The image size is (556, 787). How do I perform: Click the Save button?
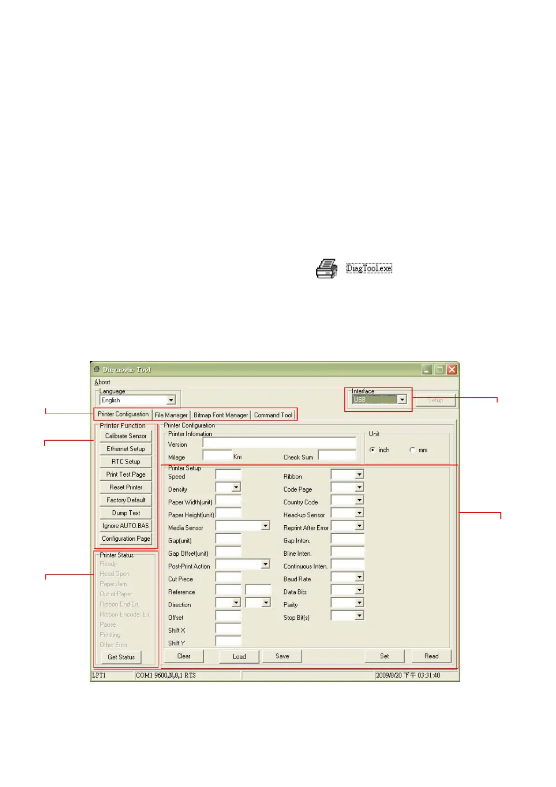pos(282,657)
